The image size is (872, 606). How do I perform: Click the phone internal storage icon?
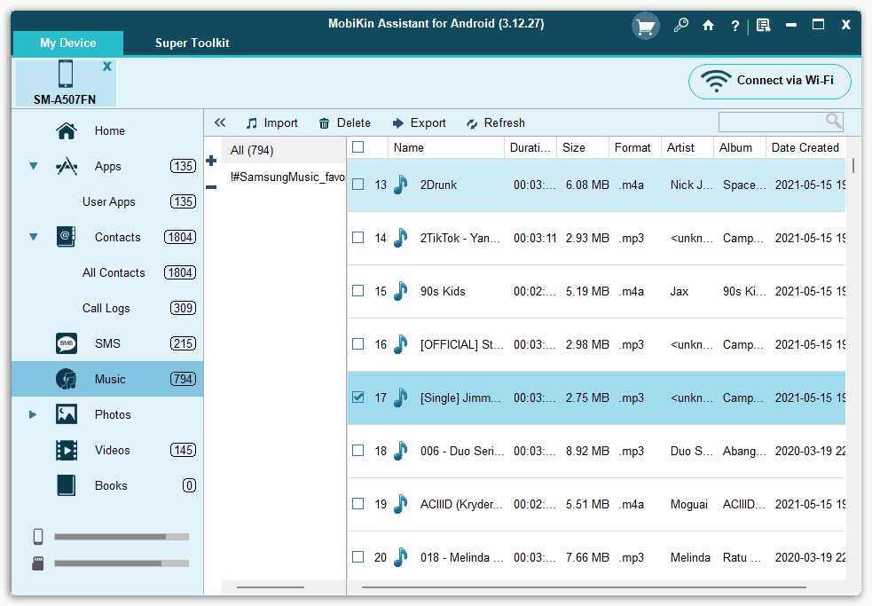38,537
